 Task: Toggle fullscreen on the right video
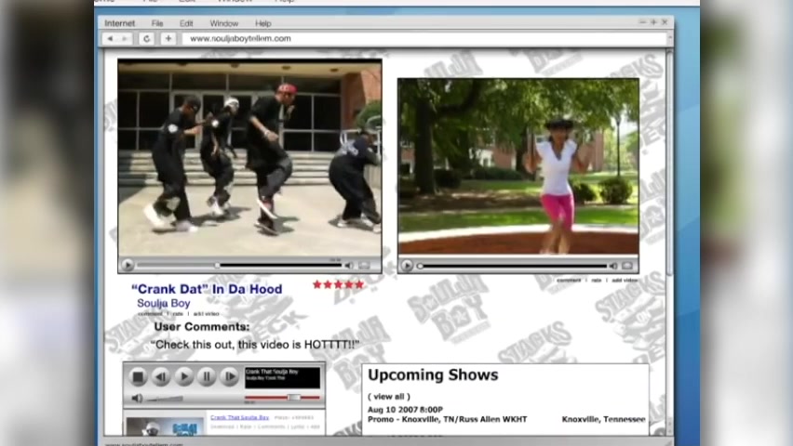point(627,266)
